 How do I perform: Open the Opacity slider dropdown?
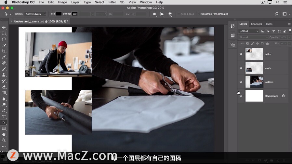[x=289, y=37]
